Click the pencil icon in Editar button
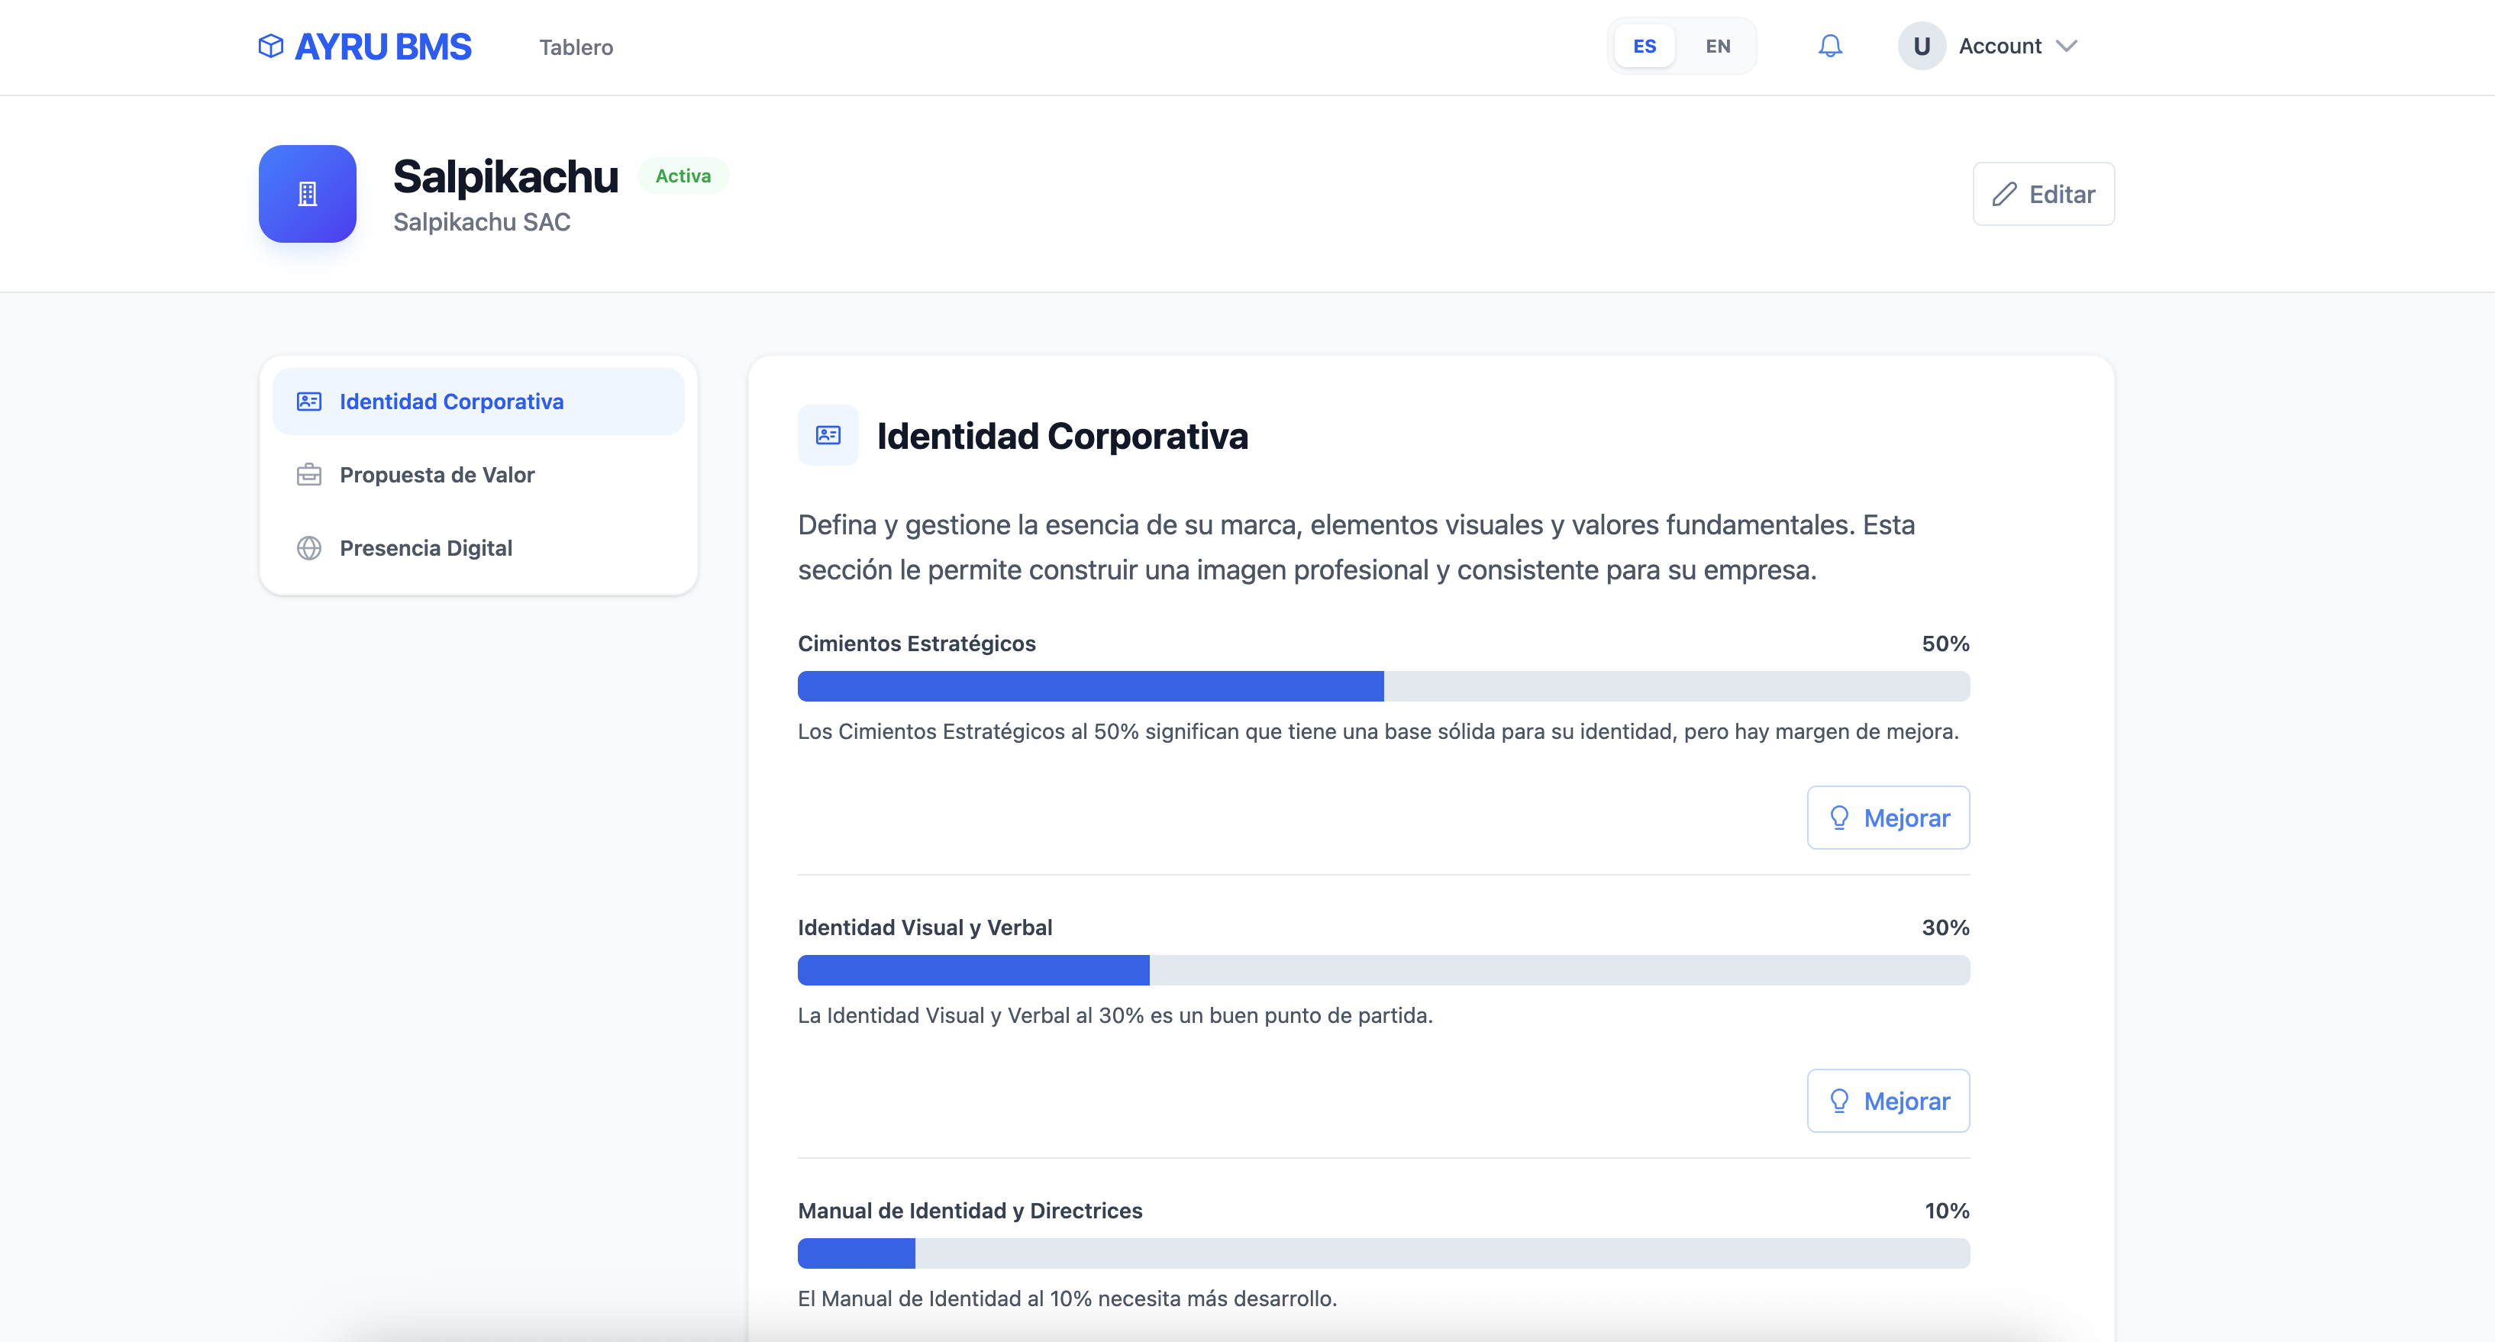Screen dimensions: 2495x1342 coord(2004,195)
